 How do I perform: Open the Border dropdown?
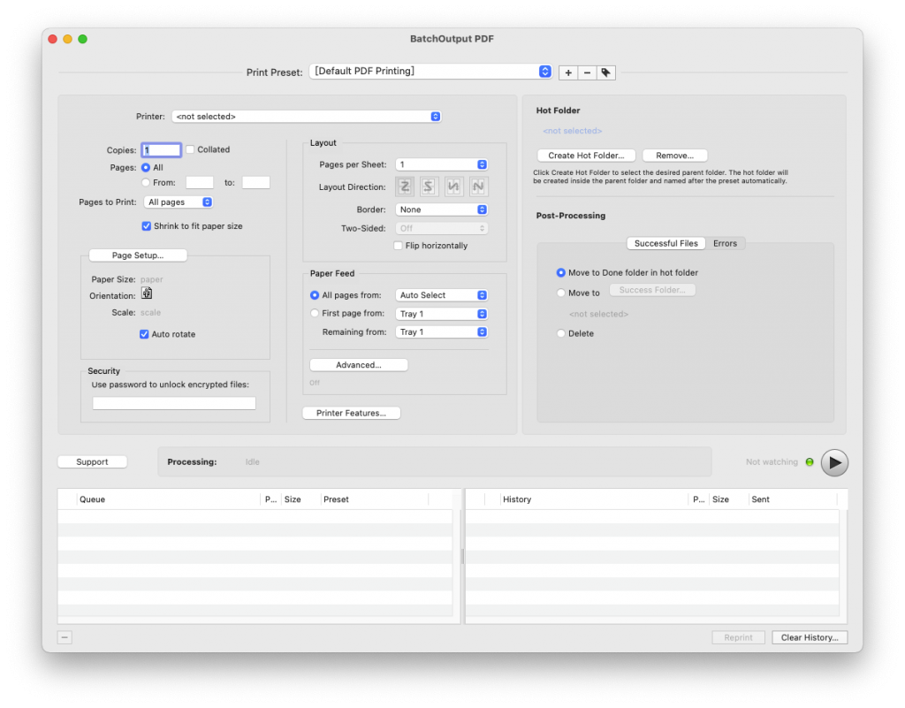(442, 209)
